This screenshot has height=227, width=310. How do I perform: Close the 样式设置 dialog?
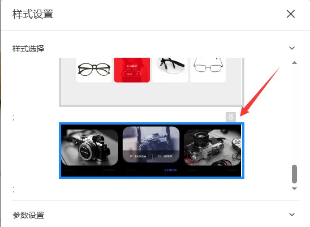coord(291,14)
